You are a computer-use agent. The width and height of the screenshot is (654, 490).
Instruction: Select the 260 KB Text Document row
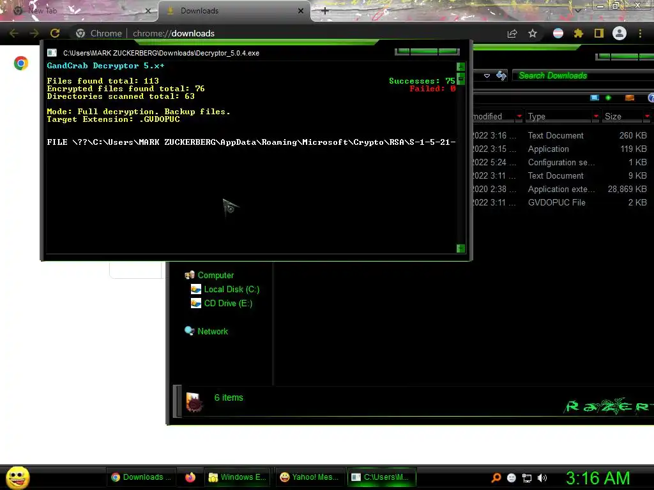pyautogui.click(x=561, y=135)
